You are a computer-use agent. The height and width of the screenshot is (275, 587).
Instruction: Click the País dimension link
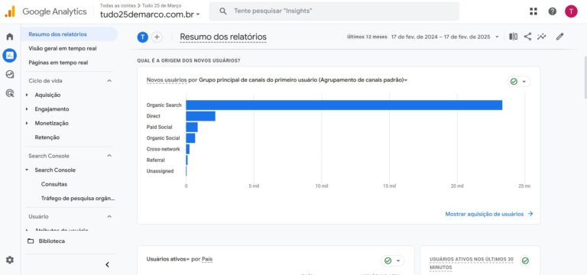point(207,259)
